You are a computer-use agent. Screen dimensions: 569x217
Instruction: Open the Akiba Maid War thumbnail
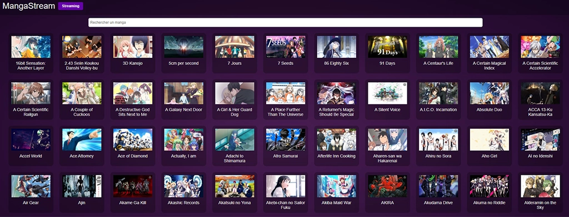click(336, 186)
